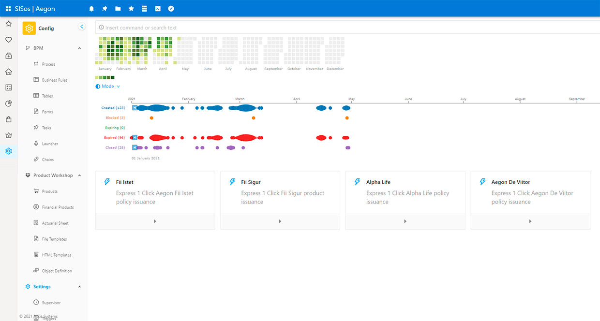Click the Alpha Life card title
Viewport: 600px width, 321px height.
[378, 182]
